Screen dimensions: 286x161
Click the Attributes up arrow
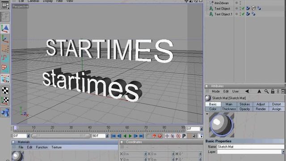click(x=259, y=91)
